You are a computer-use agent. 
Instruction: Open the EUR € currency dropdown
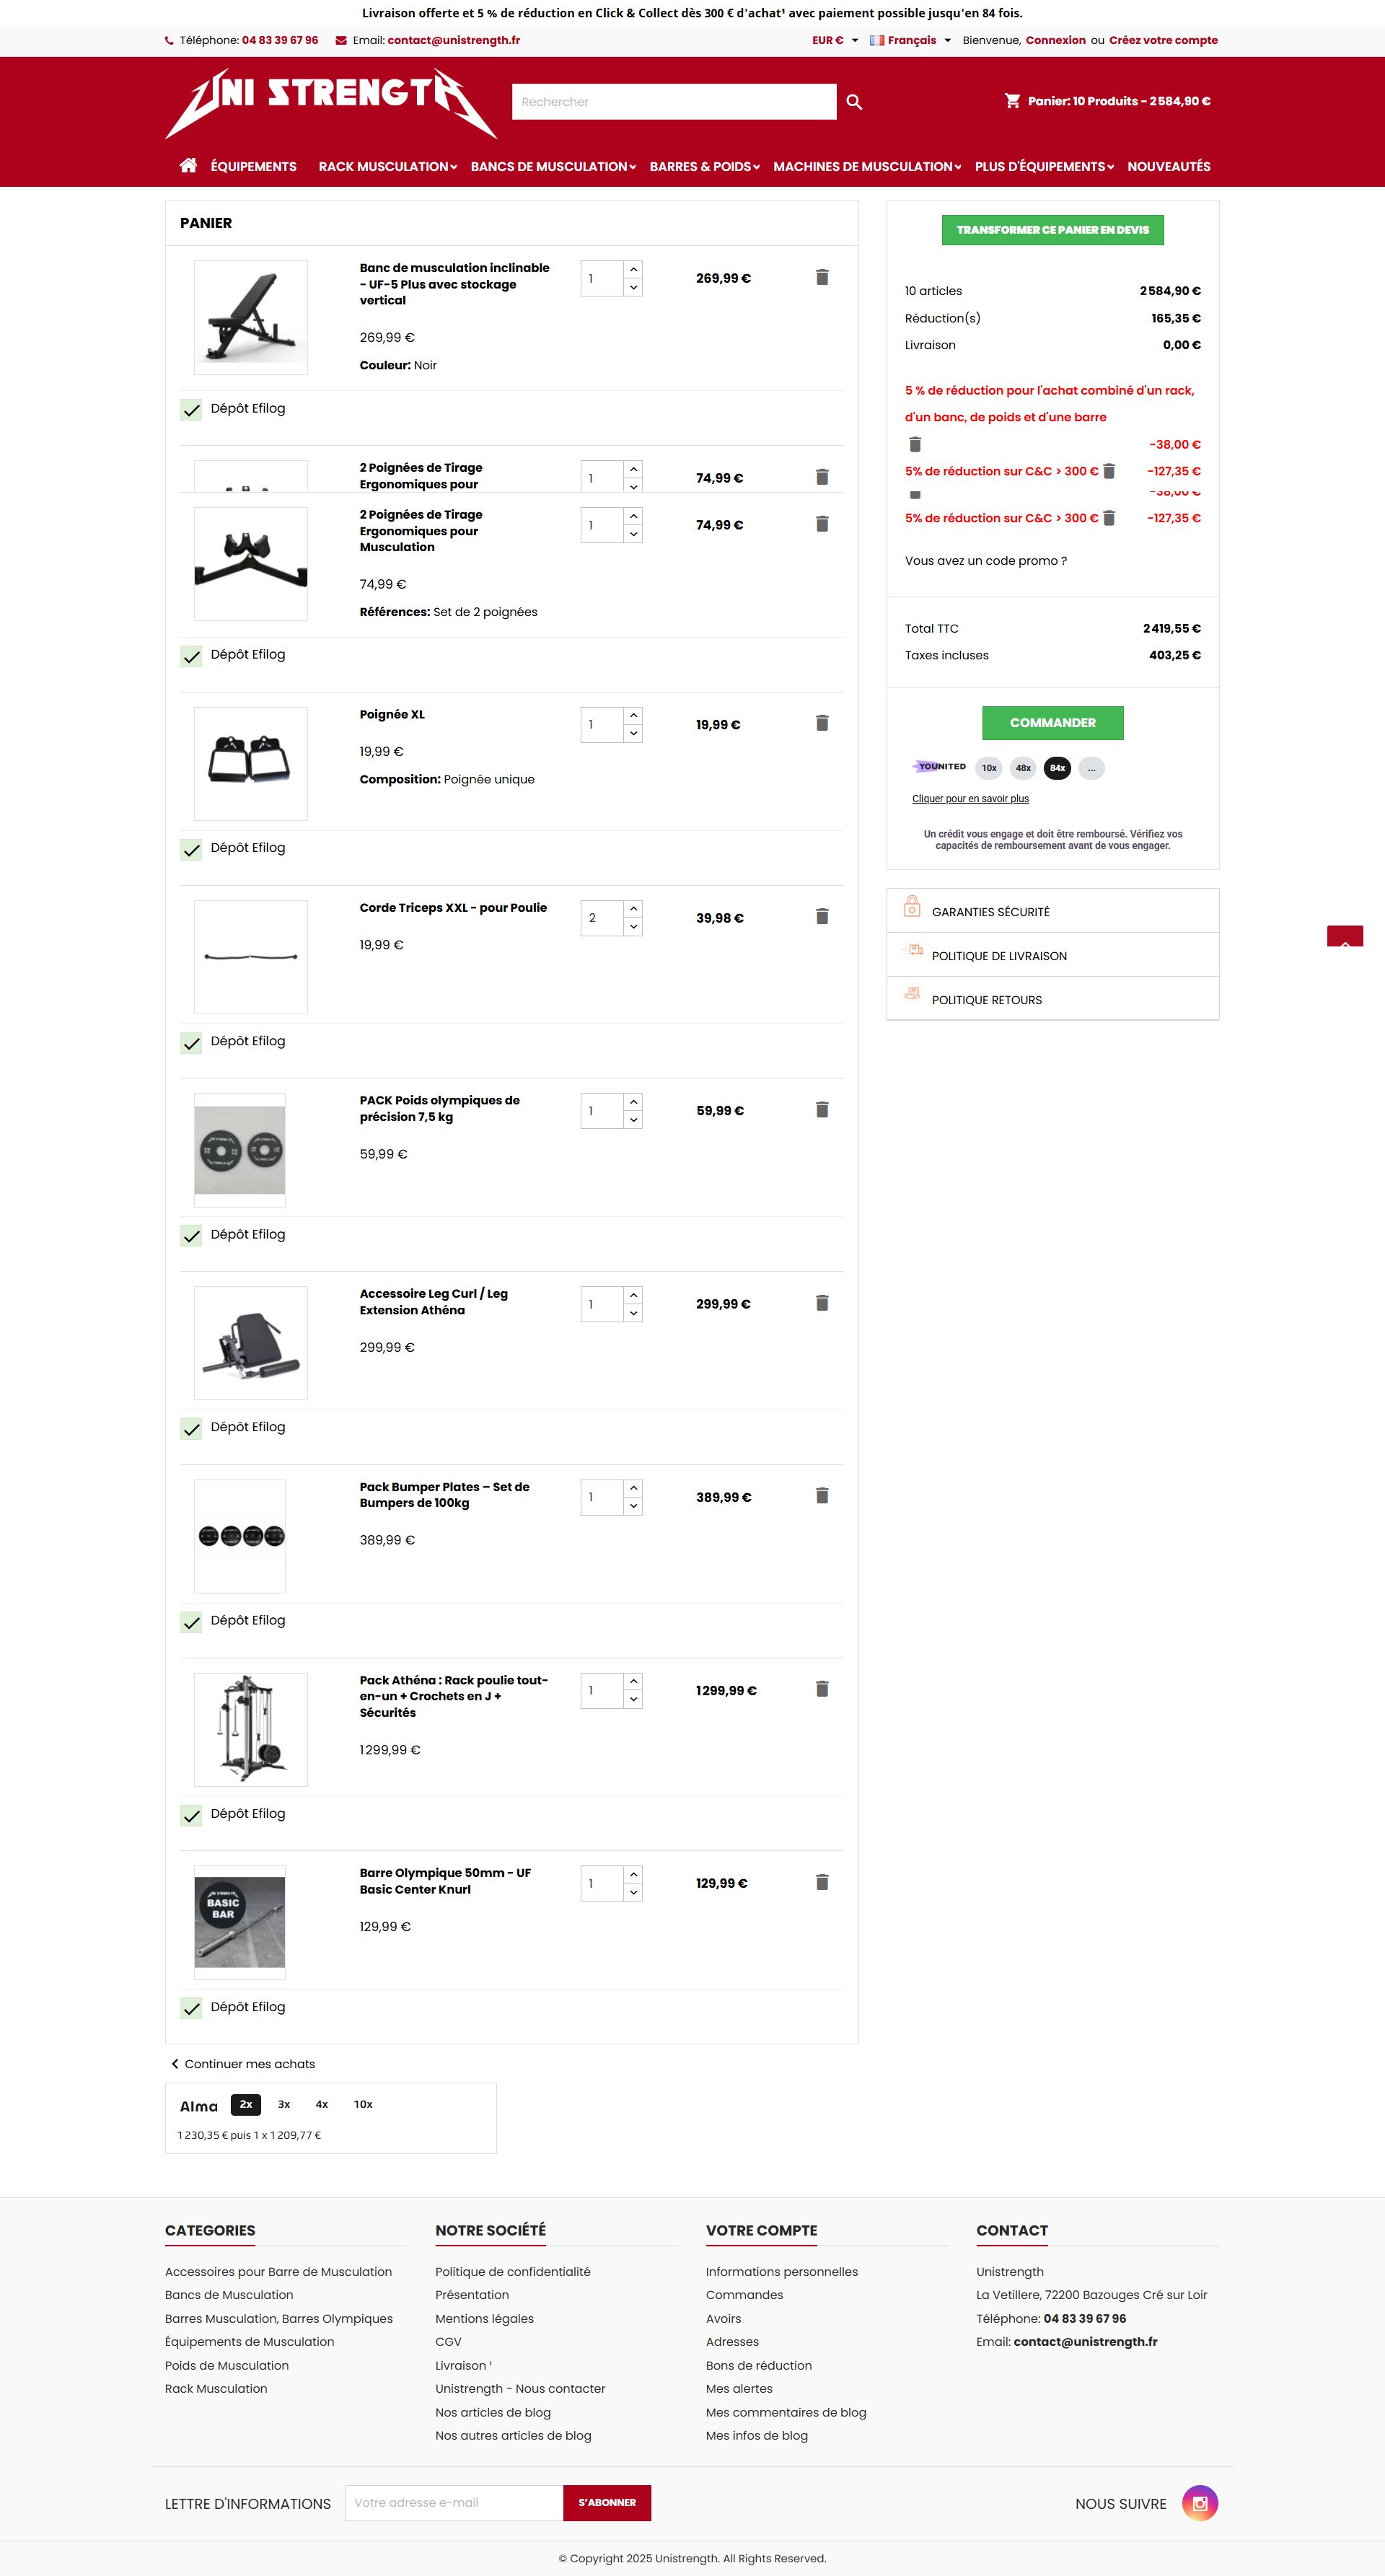click(834, 41)
